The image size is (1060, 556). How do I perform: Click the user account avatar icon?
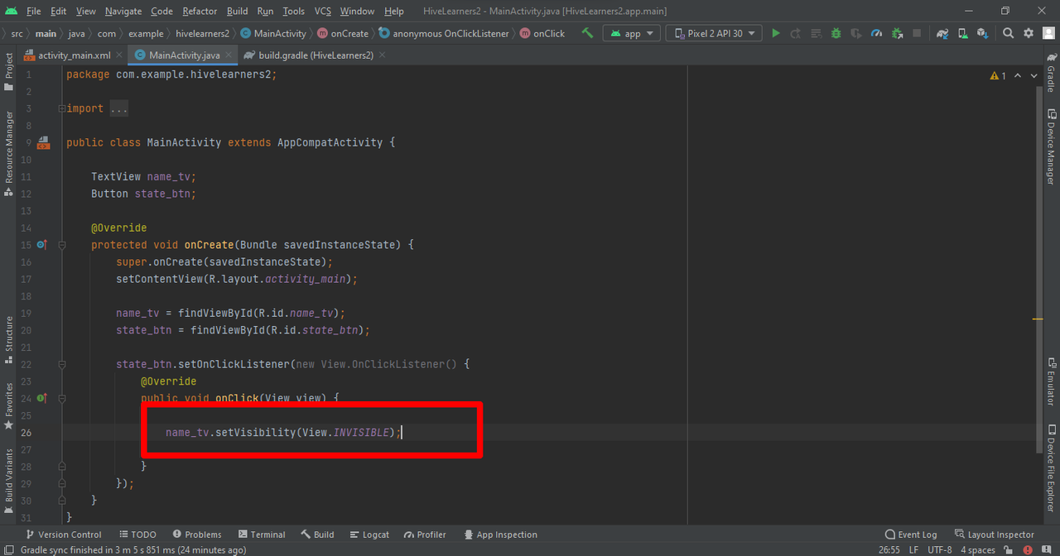(1048, 33)
